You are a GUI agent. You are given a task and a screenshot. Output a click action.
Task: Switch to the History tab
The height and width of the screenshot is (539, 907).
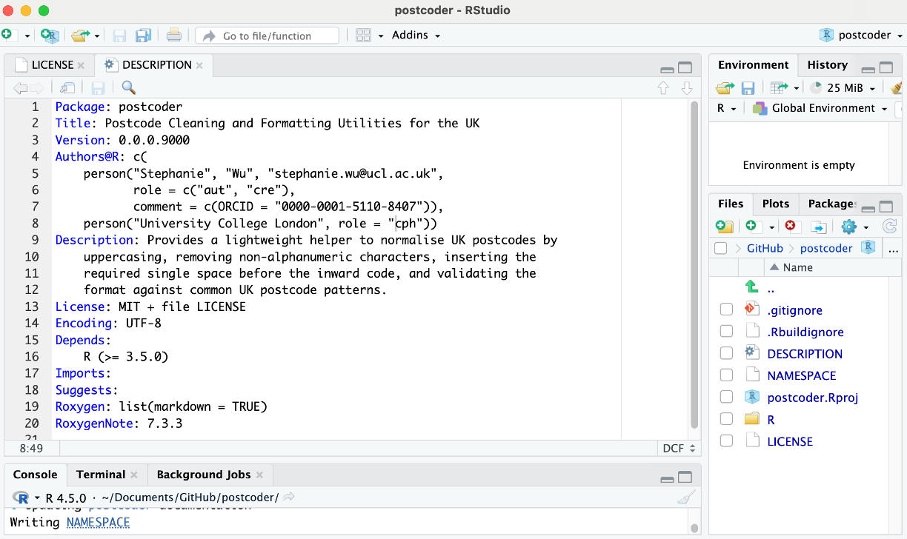[x=827, y=65]
